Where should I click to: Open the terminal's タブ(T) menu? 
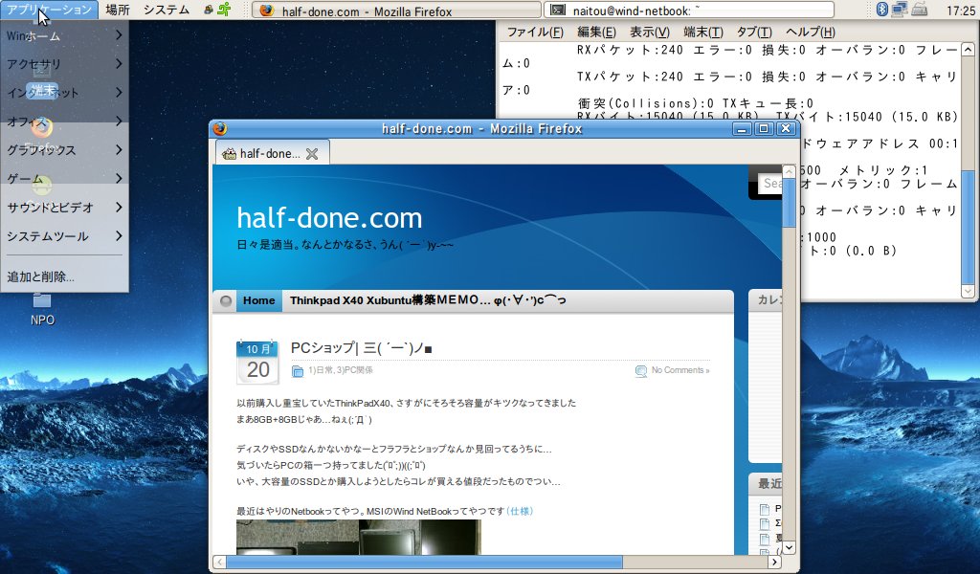pyautogui.click(x=754, y=32)
